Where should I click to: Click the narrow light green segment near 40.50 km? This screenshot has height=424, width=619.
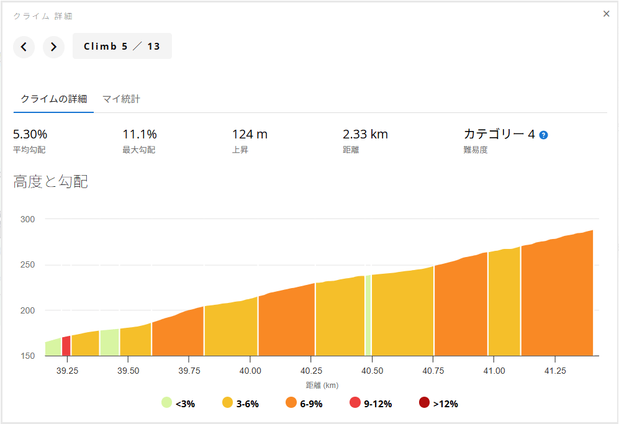(x=368, y=317)
